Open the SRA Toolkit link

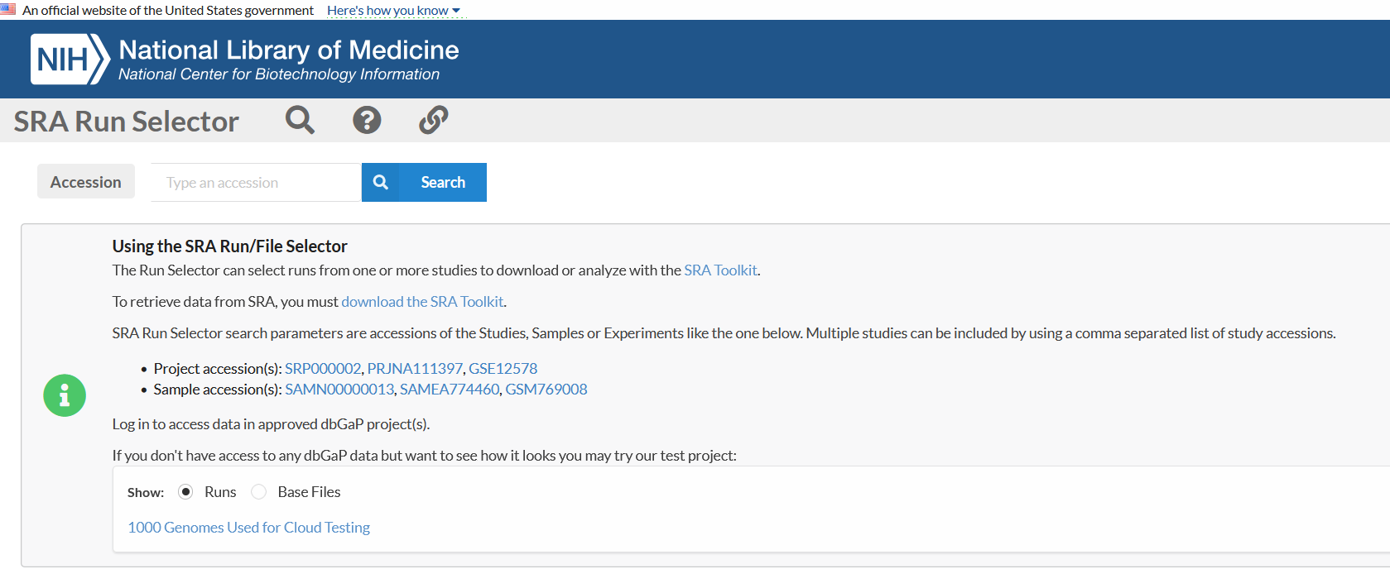tap(720, 270)
